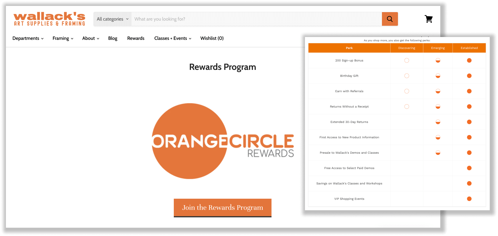Click the Discovering column header
498x236 pixels.
click(407, 48)
